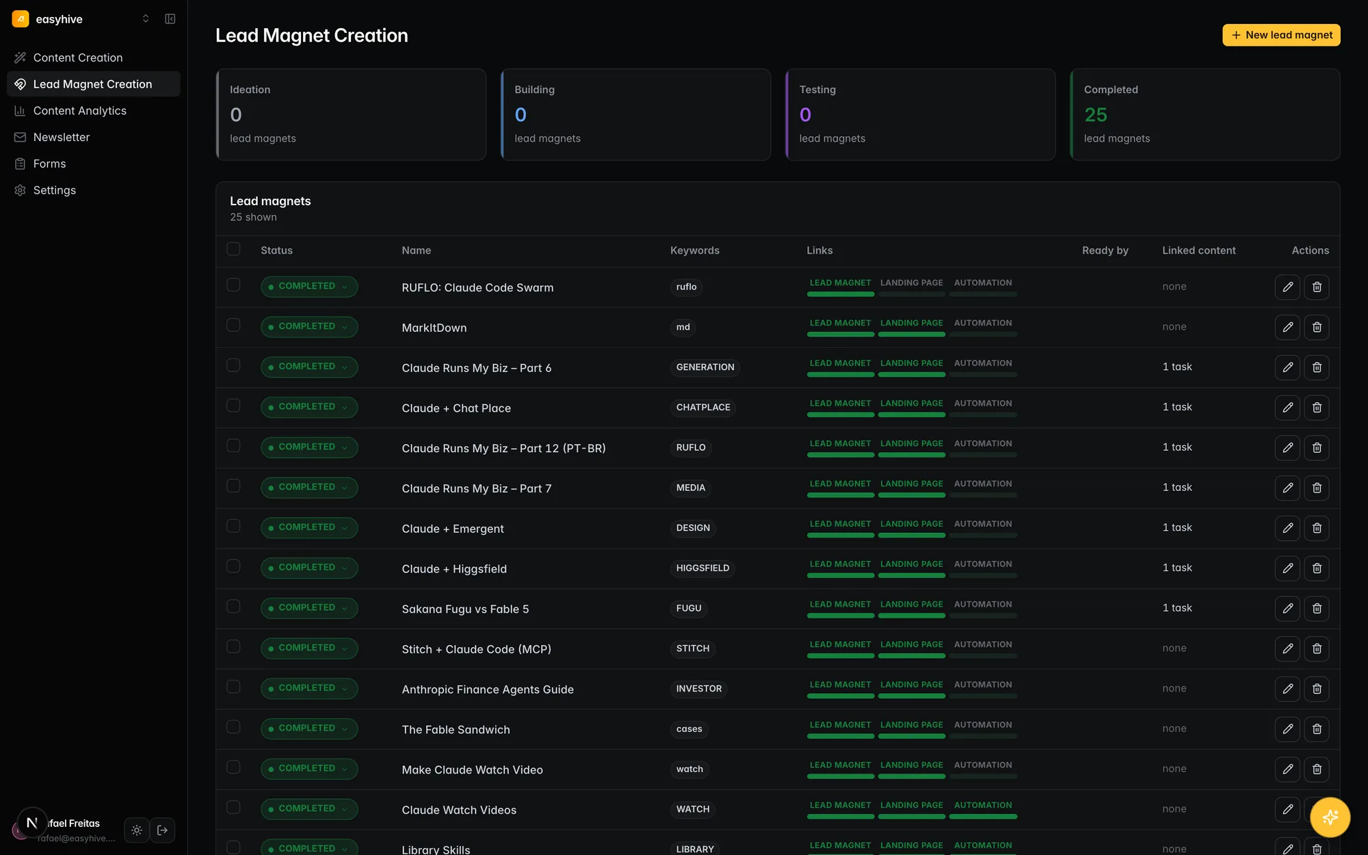This screenshot has height=855, width=1368.
Task: Open Settings in sidebar
Action: tap(94, 191)
